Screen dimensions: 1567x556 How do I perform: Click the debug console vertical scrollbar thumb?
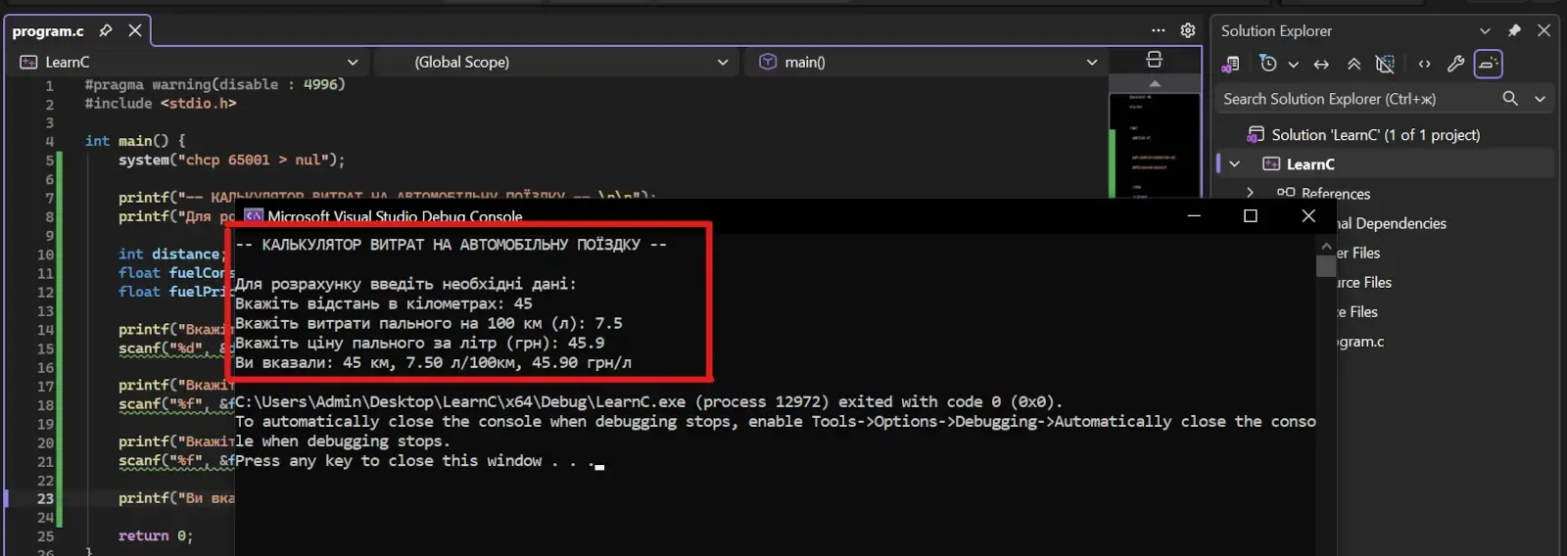(x=1326, y=266)
